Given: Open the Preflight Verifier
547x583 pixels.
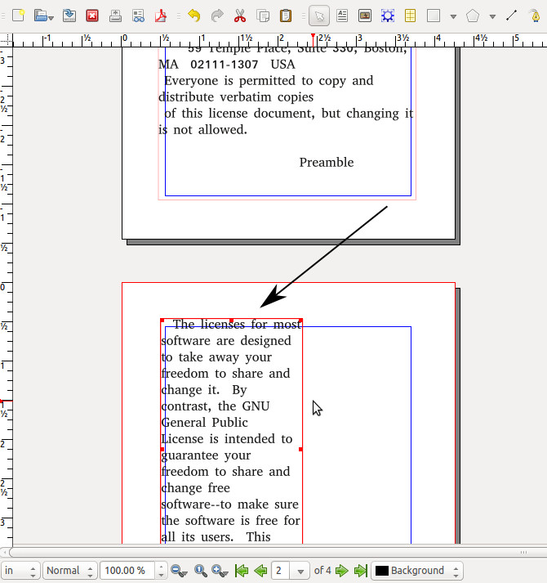Looking at the screenshot, I should point(139,16).
